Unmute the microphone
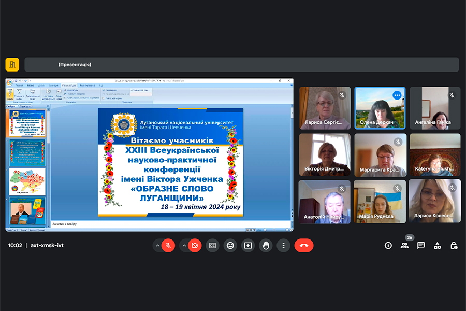 click(x=168, y=246)
